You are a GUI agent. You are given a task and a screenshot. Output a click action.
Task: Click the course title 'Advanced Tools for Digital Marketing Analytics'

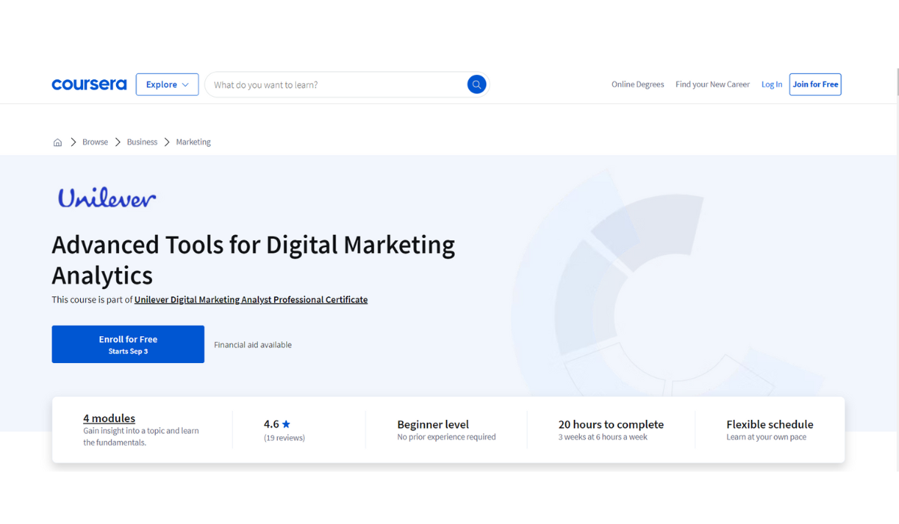[253, 260]
